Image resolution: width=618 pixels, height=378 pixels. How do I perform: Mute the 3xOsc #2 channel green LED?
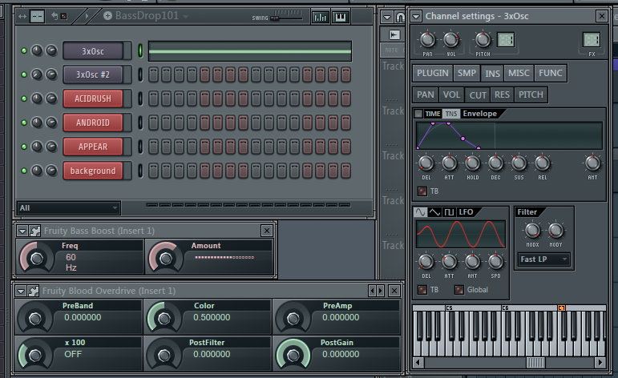click(24, 74)
